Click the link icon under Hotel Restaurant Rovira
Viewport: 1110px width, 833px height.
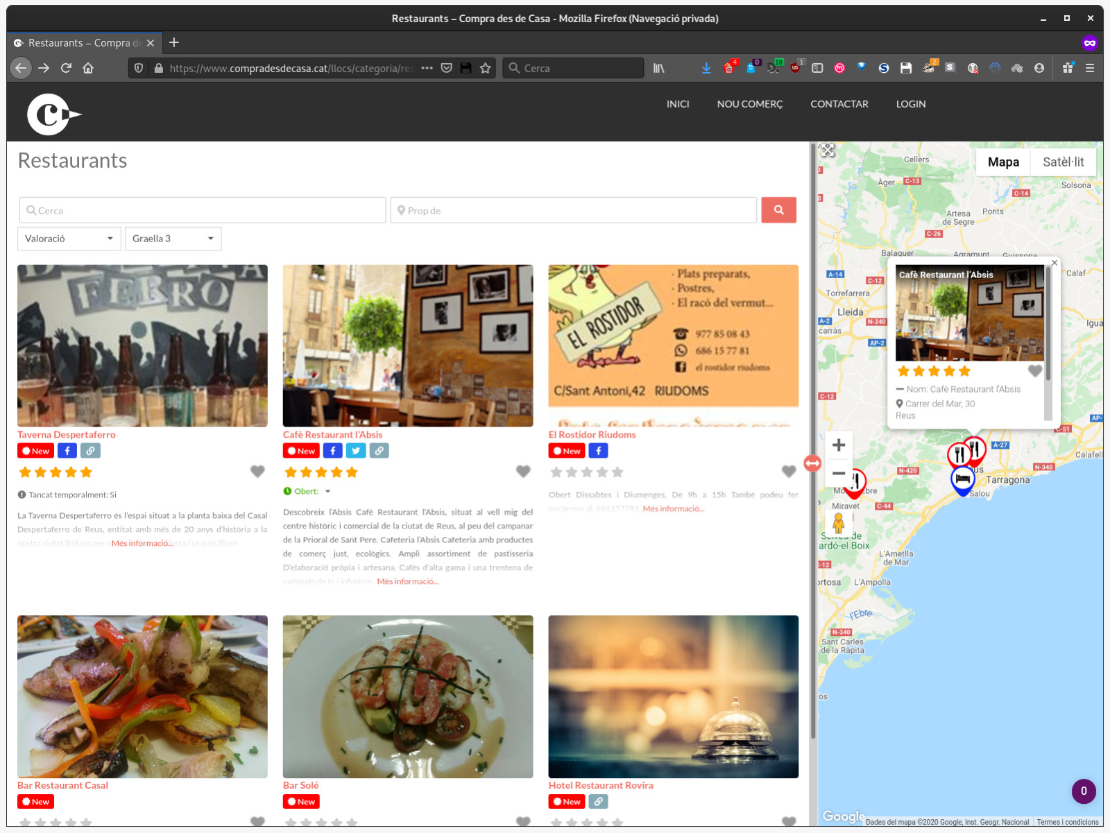[x=598, y=802]
